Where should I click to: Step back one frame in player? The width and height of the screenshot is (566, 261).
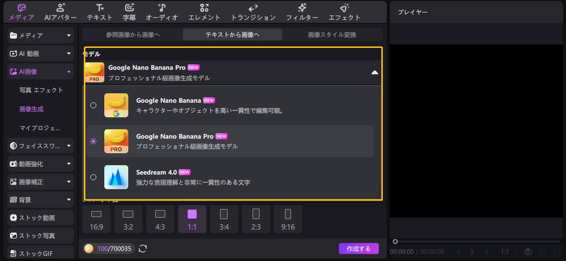point(458,252)
